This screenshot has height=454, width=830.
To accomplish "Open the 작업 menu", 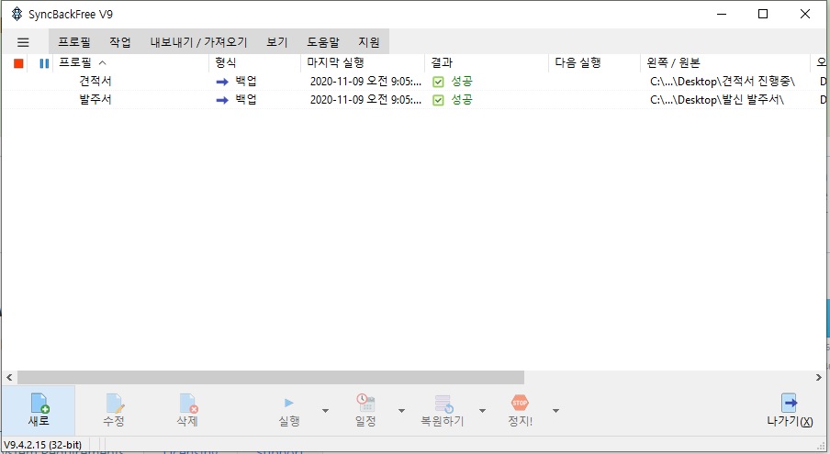I will [120, 42].
